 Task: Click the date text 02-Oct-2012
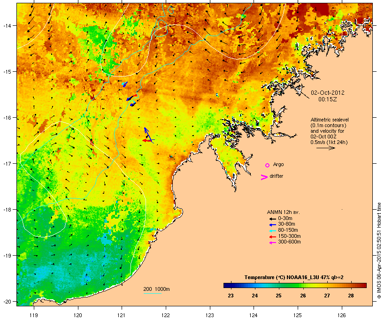click(328, 93)
